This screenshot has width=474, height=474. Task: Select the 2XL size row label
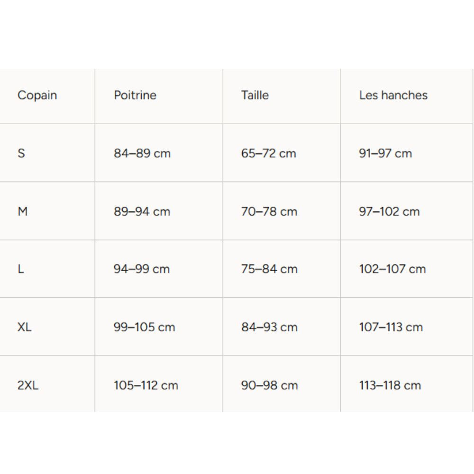tap(28, 385)
